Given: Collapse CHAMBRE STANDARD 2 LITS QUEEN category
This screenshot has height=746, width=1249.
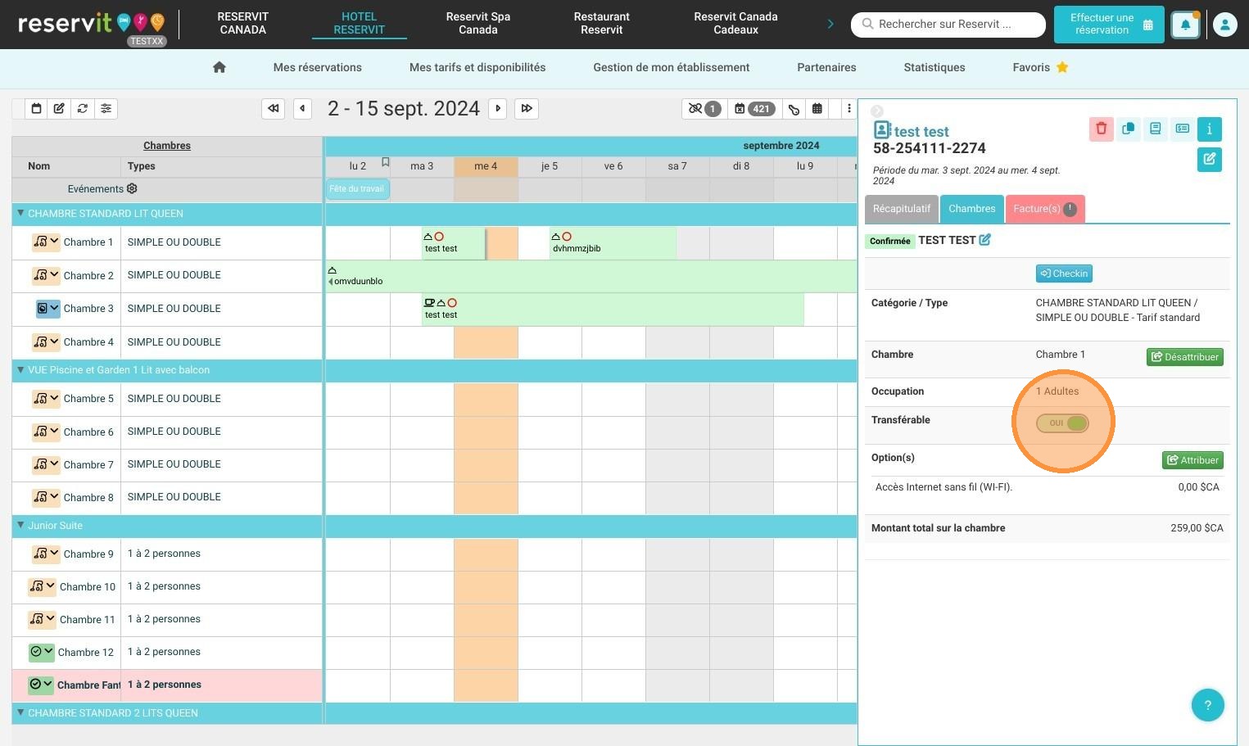Looking at the screenshot, I should 20,712.
